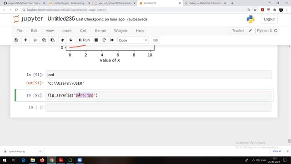The width and height of the screenshot is (291, 164).
Task: Close the downloads bar
Action: pos(287,151)
